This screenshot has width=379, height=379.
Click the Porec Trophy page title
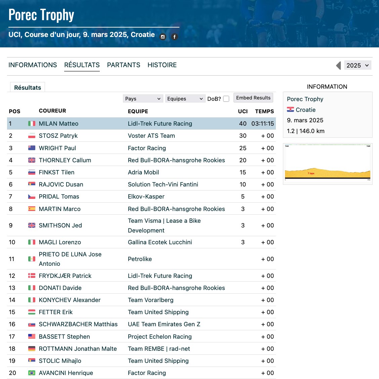[41, 15]
